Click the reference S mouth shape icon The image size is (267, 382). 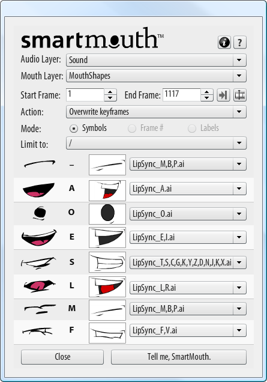click(x=38, y=263)
